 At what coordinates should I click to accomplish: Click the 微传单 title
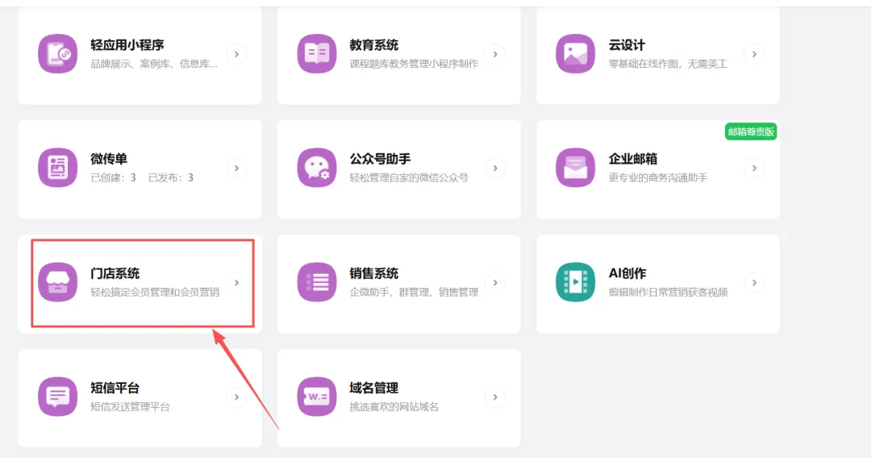pyautogui.click(x=109, y=159)
